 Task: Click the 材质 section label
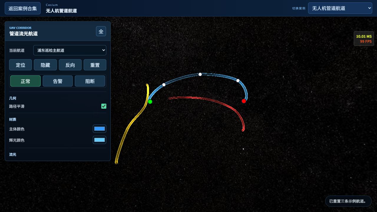point(13,119)
